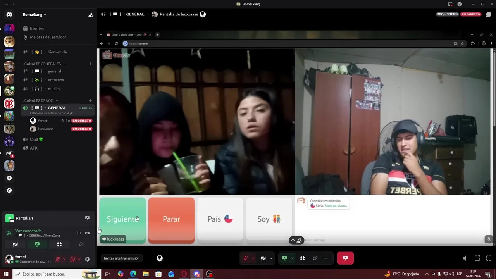Viewport: 496px width, 279px height.
Task: Toggle camera in voice panel
Action: coord(15,245)
